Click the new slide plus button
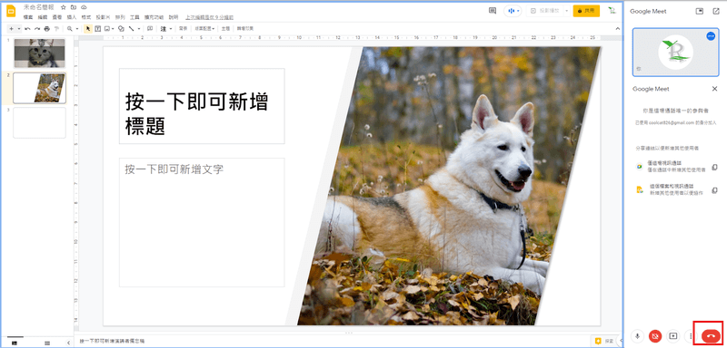 (x=12, y=29)
